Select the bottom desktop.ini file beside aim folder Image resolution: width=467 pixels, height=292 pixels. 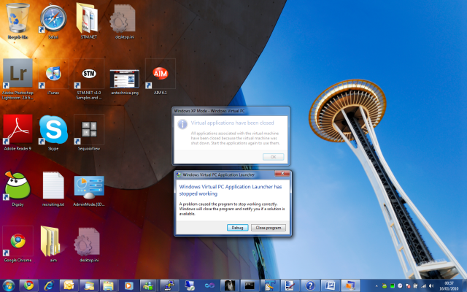point(88,244)
